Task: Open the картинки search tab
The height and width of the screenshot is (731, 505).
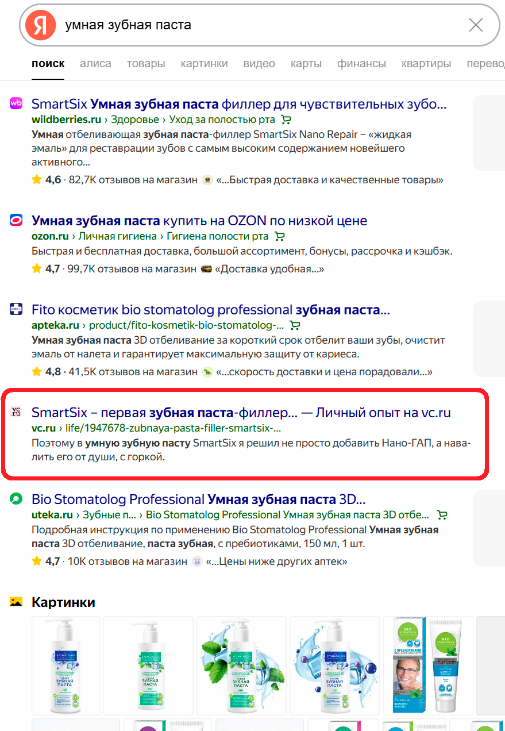Action: [x=204, y=63]
